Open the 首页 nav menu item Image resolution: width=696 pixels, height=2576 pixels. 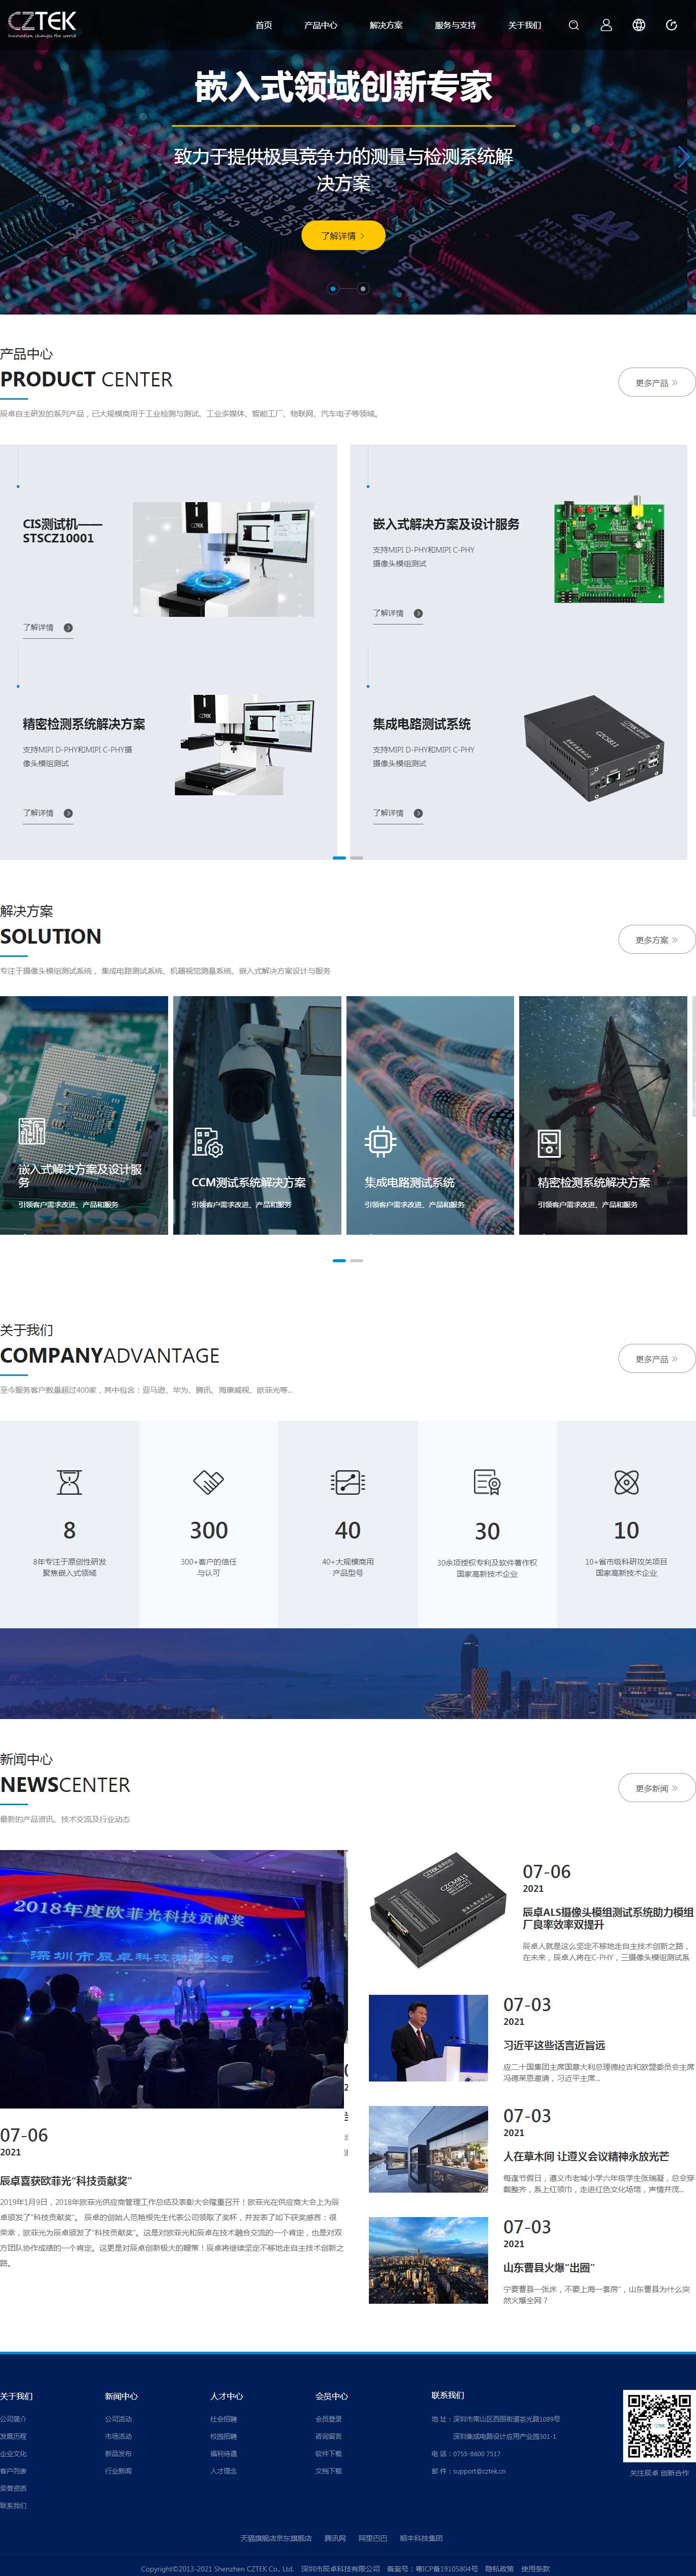coord(264,25)
